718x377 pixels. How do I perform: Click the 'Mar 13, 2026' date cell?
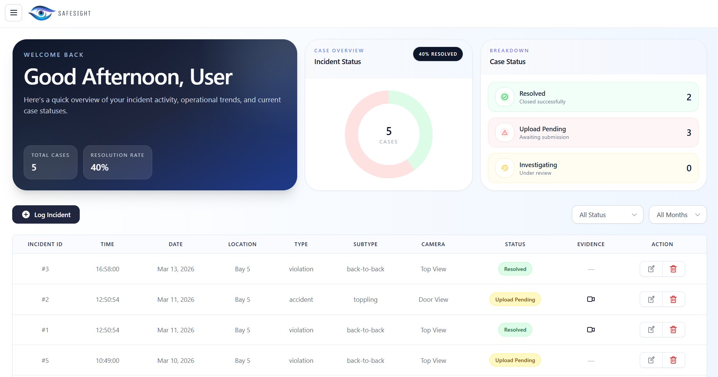[x=176, y=269]
